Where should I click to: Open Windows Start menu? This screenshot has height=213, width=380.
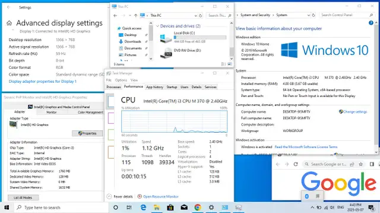[7, 208]
